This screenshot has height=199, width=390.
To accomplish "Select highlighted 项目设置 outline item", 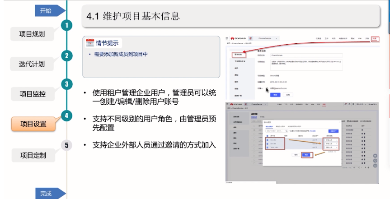I will click(x=33, y=124).
